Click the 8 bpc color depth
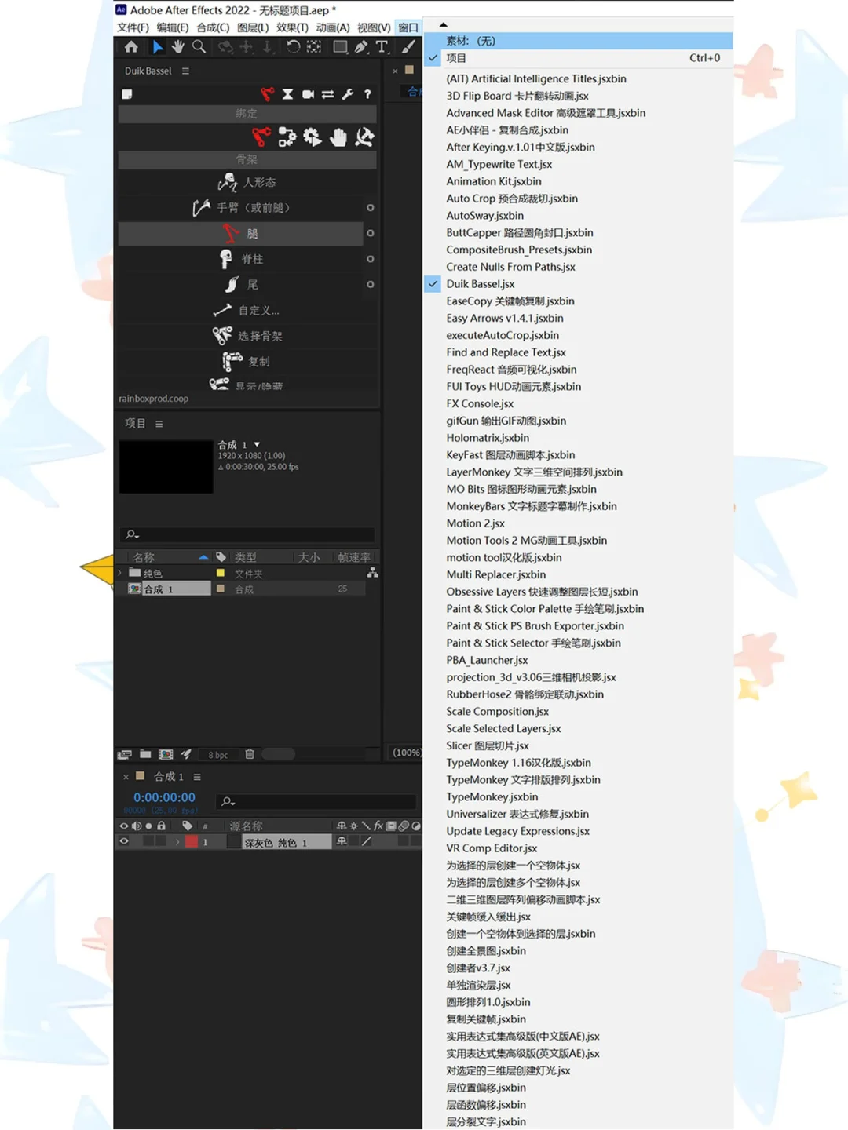The height and width of the screenshot is (1130, 848). click(218, 755)
